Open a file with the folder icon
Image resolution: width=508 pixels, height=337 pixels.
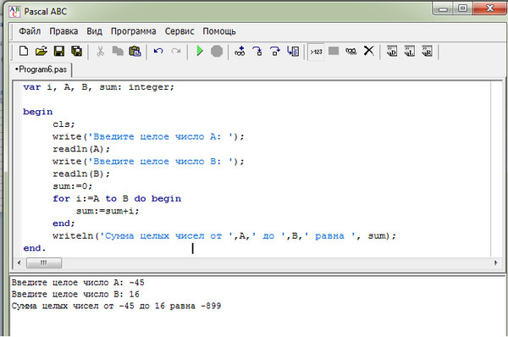coord(41,51)
